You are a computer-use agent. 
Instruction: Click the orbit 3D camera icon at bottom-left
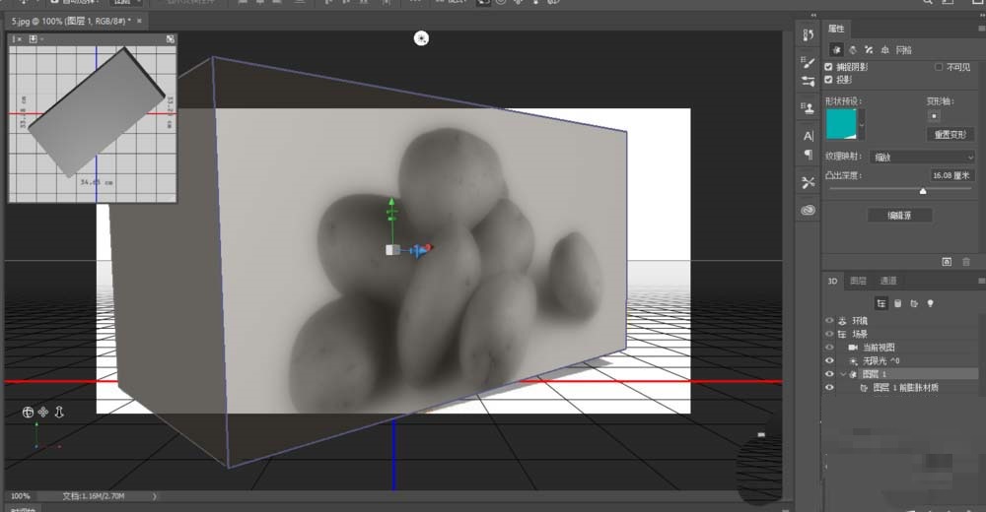point(28,413)
